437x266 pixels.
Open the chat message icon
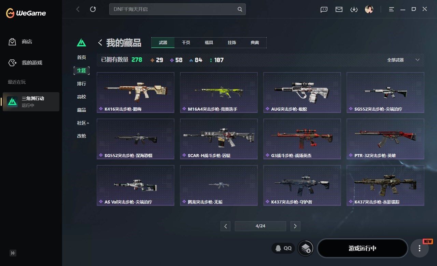324,10
